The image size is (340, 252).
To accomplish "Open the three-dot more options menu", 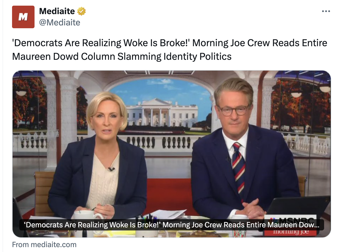I will point(326,11).
